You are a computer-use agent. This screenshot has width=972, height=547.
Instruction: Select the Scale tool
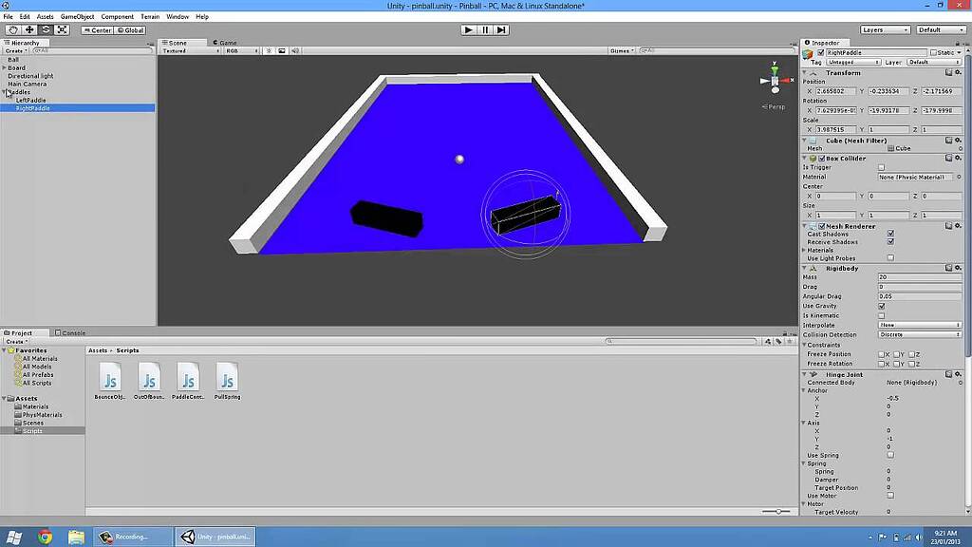click(x=61, y=29)
